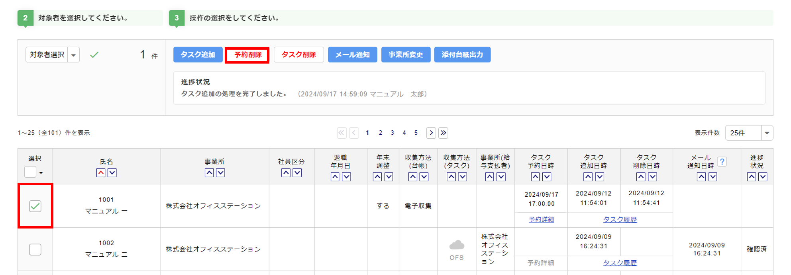Viewport: 791px width, 275px height.
Task: Open the 表示件数 25件 dropdown
Action: [x=749, y=133]
